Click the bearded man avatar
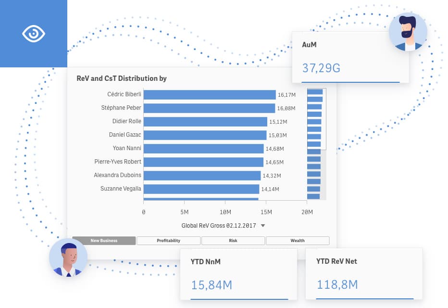The image size is (448, 308). [408, 32]
